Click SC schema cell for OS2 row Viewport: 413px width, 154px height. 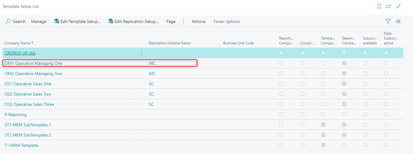pyautogui.click(x=151, y=94)
